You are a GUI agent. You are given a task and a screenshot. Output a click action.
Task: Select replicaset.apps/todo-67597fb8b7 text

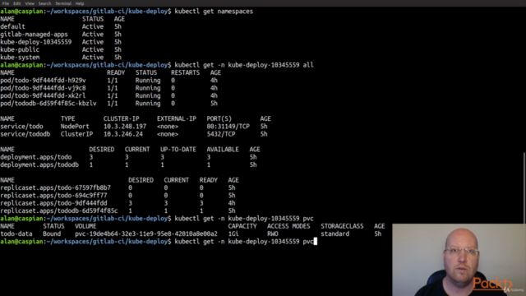[x=55, y=188]
